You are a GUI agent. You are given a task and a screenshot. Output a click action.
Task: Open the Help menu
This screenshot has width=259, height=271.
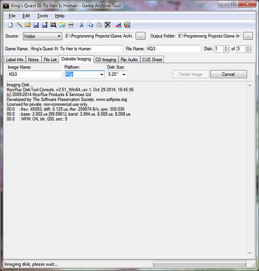(60, 16)
